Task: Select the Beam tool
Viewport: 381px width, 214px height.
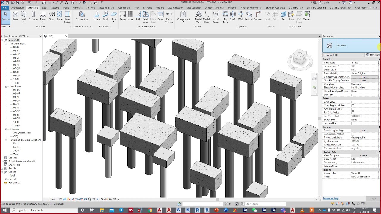Action: (x=15, y=16)
